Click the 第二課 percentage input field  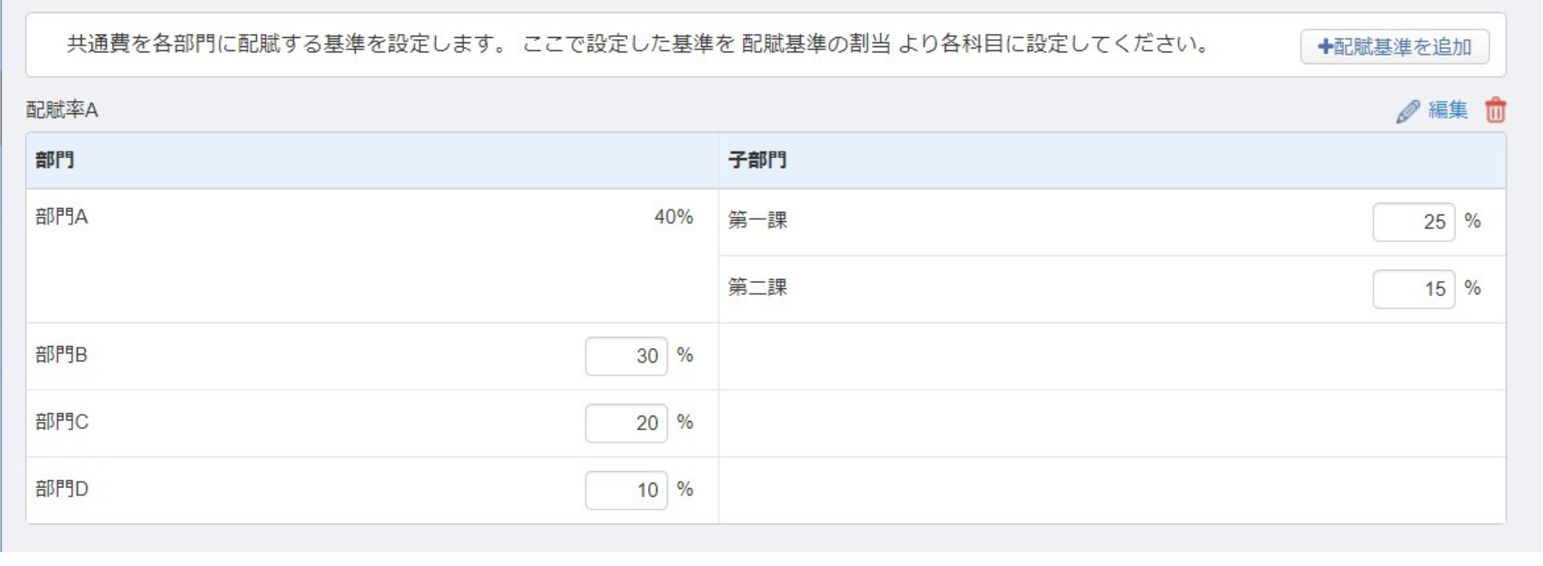point(1413,289)
